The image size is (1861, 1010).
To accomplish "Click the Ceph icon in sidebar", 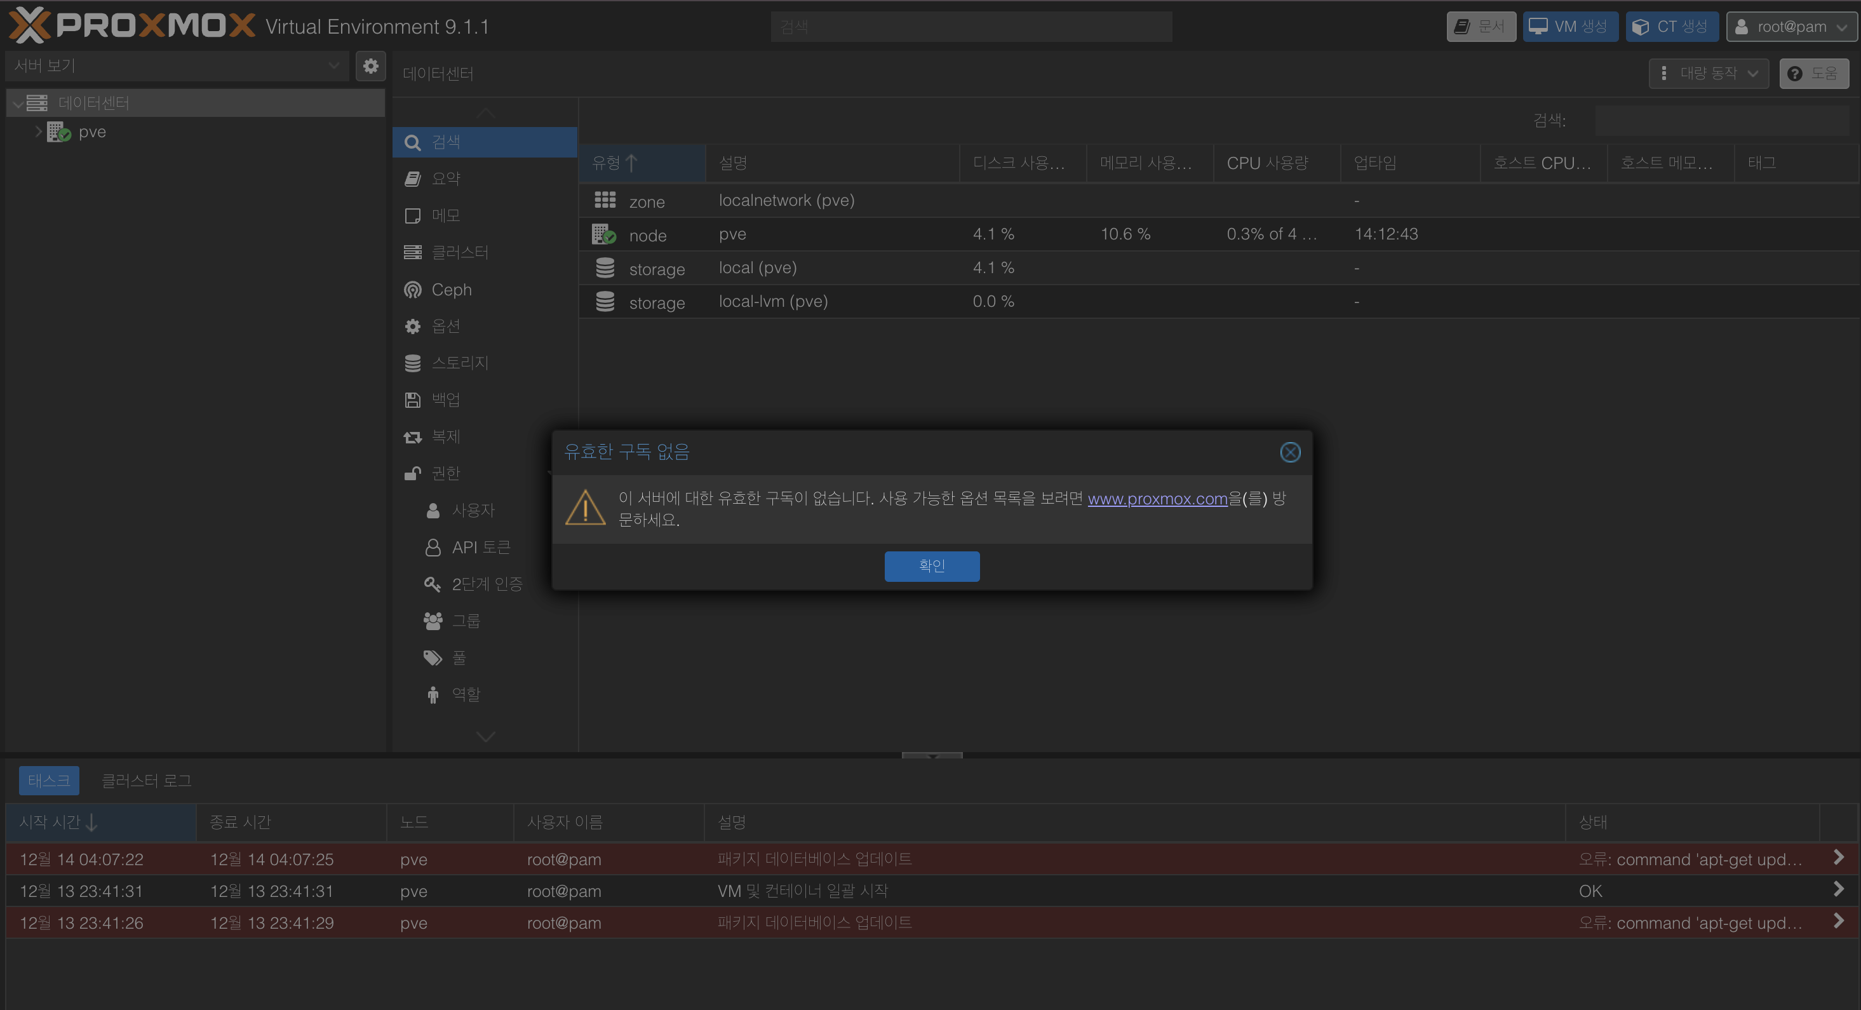I will pos(412,290).
